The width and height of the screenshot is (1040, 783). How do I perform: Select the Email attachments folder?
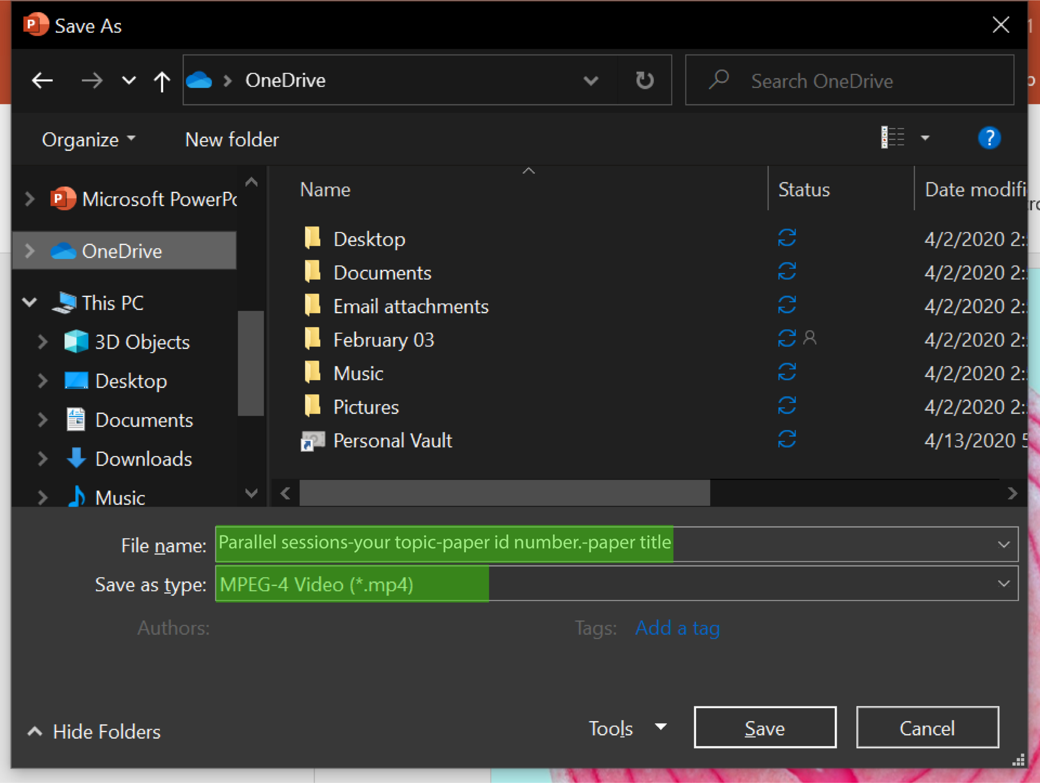point(410,306)
